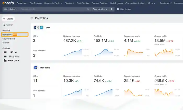Image resolution: width=183 pixels, height=110 pixels.
Task: Expand the More menu
Action: click(x=151, y=3)
